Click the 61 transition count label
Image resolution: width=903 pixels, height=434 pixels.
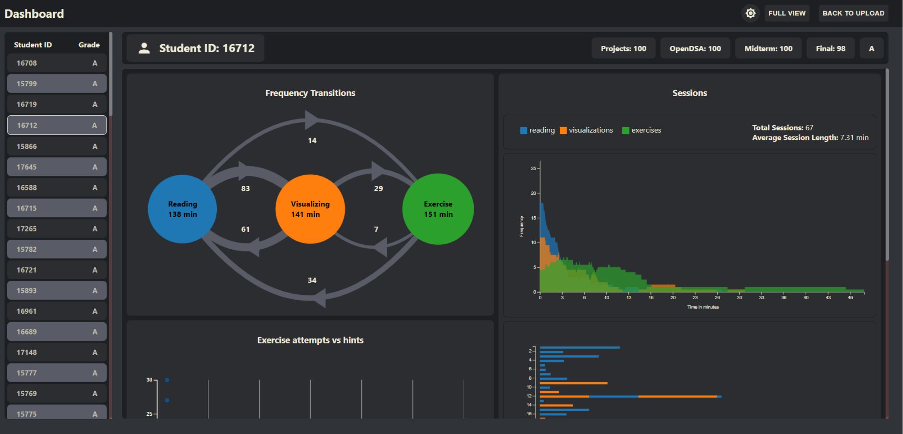click(x=245, y=229)
